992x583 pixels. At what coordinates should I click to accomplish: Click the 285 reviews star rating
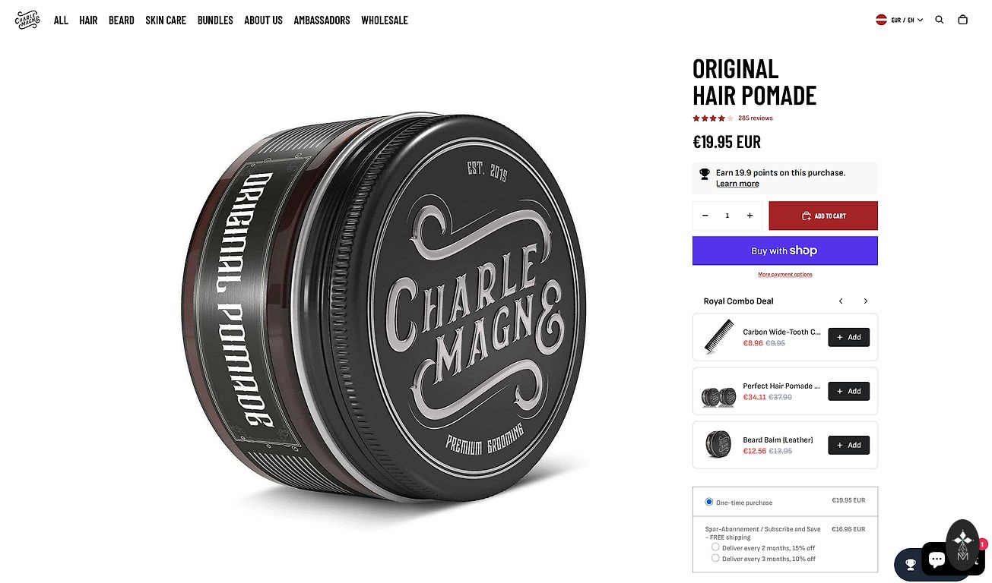click(x=733, y=118)
